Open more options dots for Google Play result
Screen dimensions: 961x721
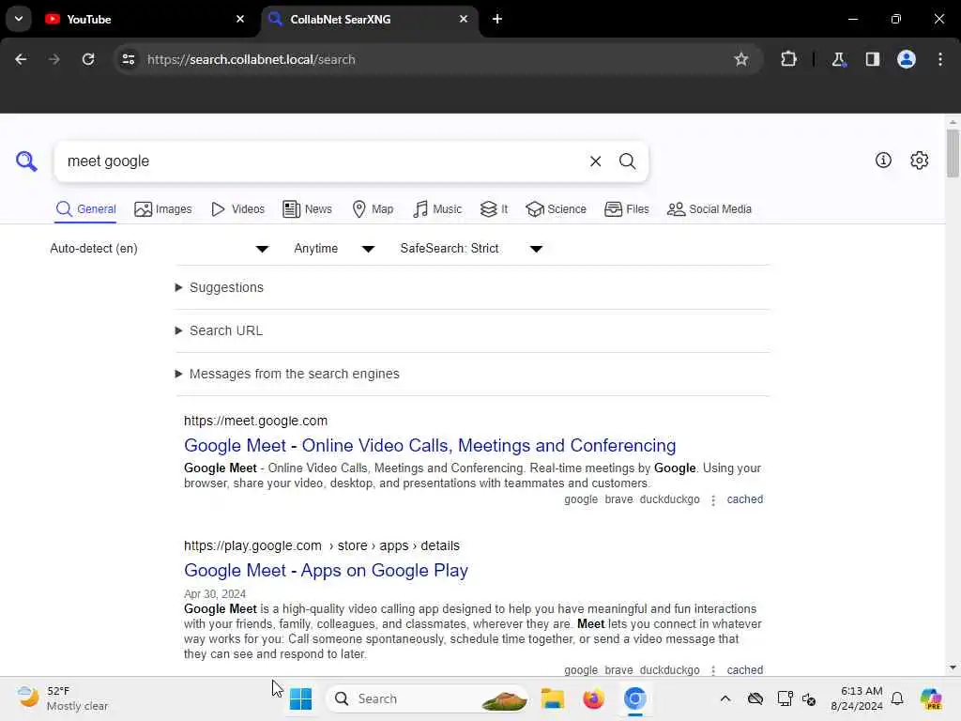[713, 670]
